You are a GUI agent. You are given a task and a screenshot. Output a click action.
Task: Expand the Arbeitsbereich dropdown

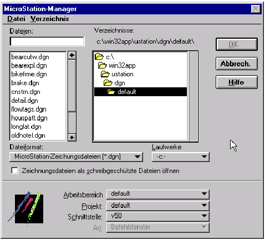click(158, 194)
